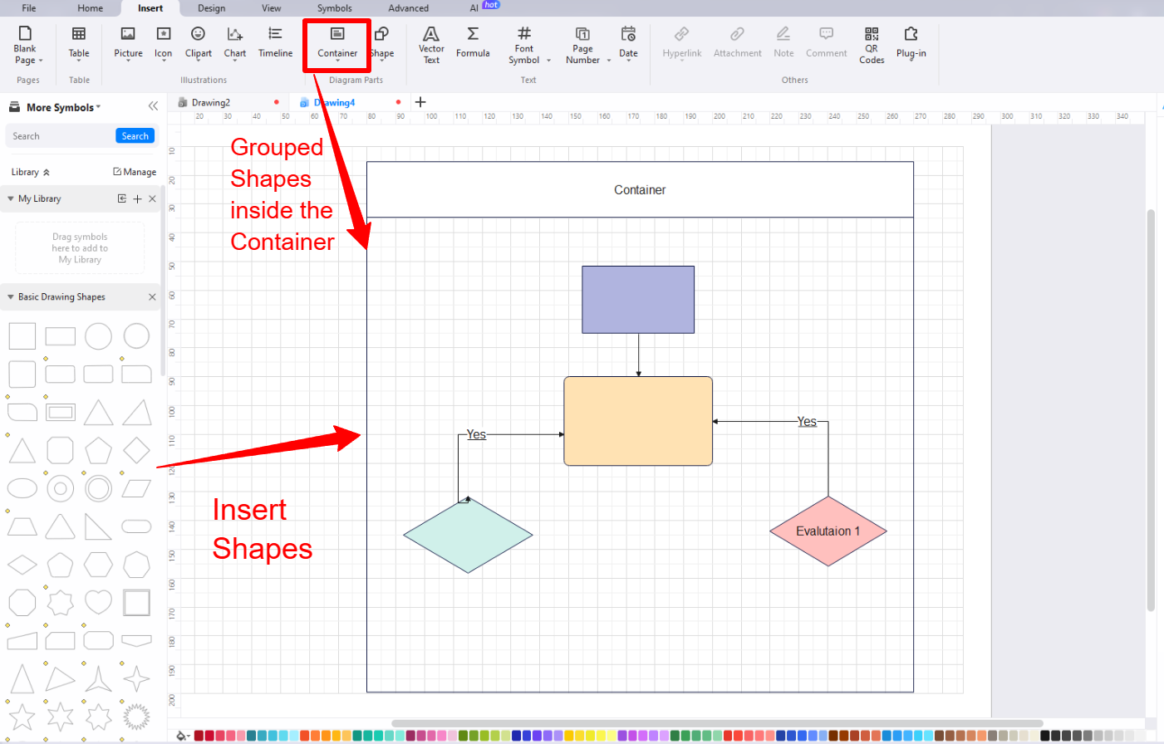Open the View ribbon tab

(272, 8)
